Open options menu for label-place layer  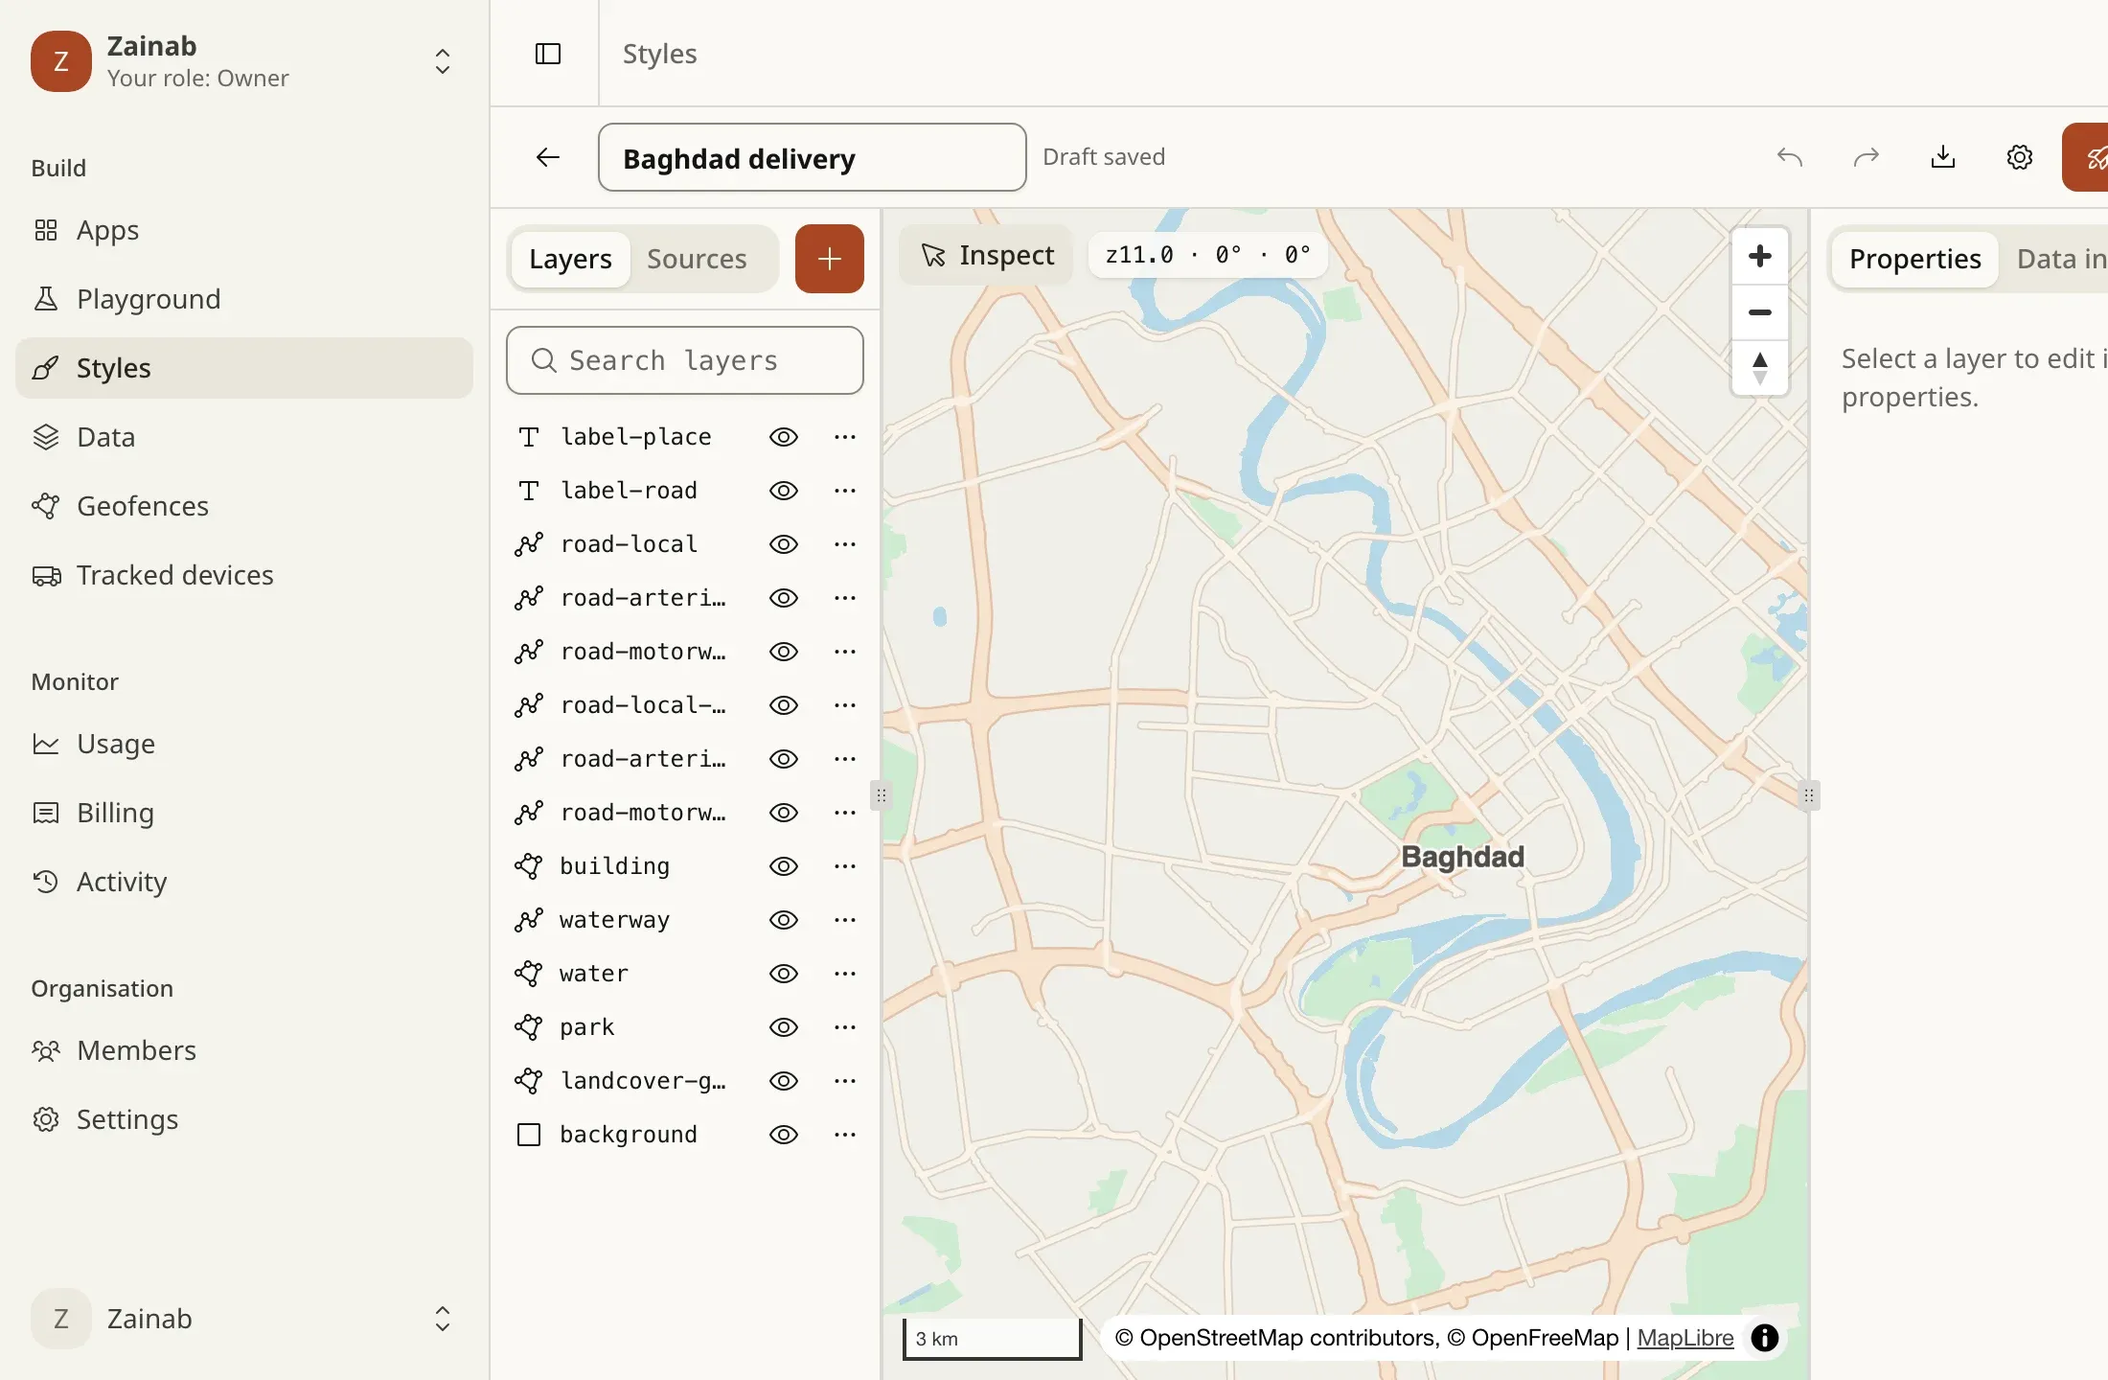[844, 437]
